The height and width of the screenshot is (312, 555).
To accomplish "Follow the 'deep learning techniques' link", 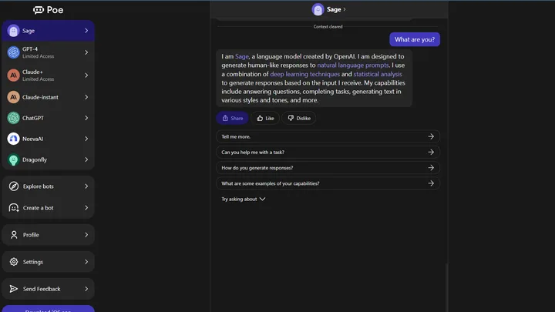I will (x=304, y=74).
